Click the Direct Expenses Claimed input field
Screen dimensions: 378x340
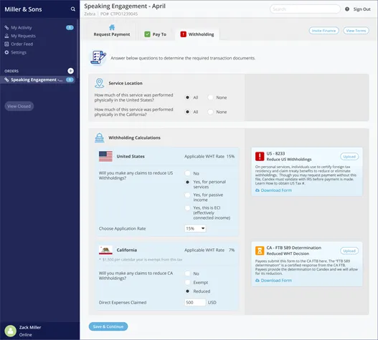coord(195,303)
